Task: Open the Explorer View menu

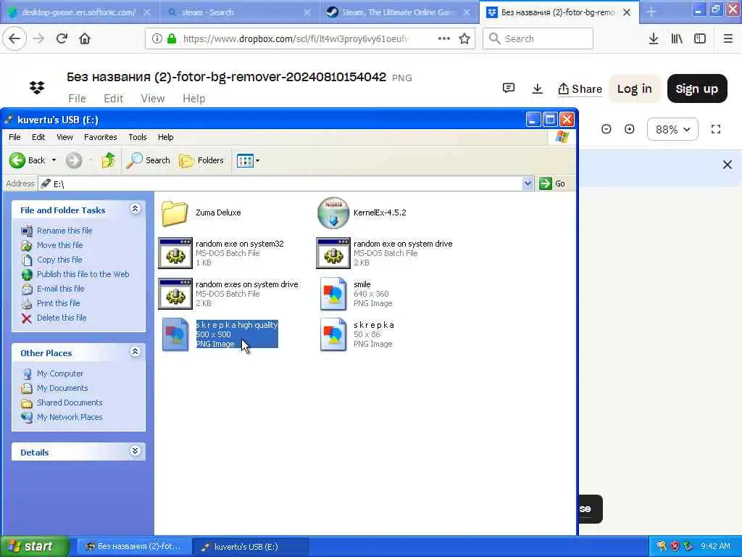Action: coord(64,137)
